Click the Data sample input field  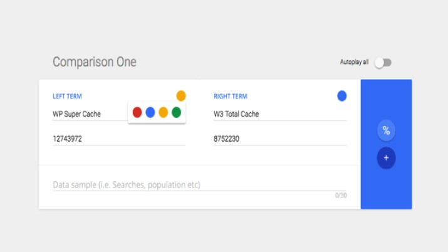(199, 185)
